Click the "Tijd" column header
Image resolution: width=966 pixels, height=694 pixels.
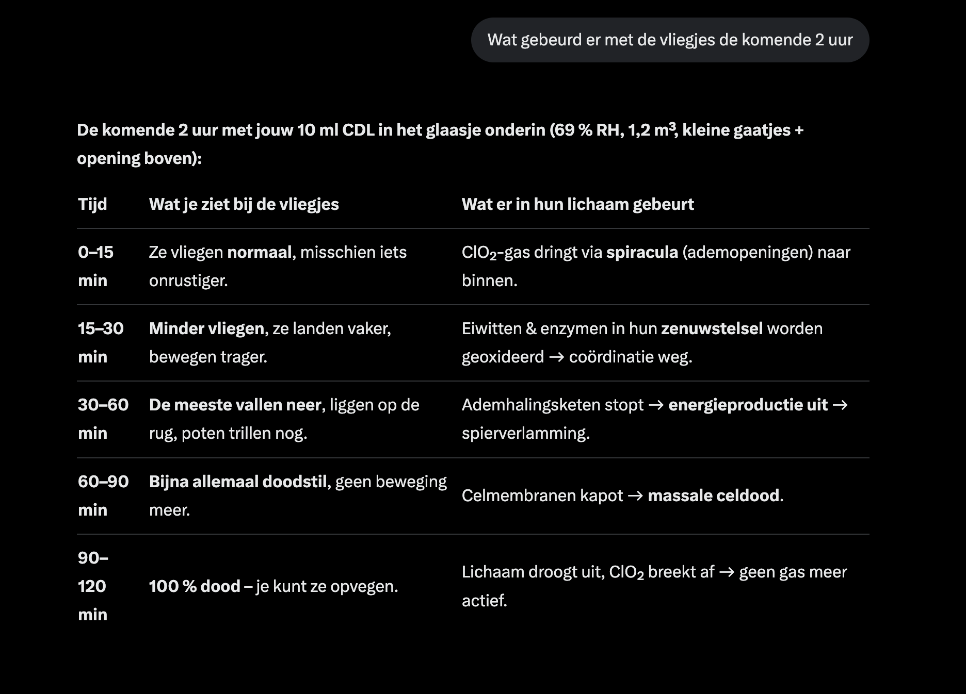click(92, 204)
